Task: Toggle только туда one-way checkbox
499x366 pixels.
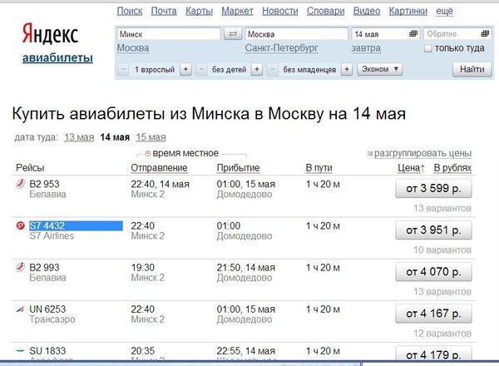Action: [x=428, y=49]
